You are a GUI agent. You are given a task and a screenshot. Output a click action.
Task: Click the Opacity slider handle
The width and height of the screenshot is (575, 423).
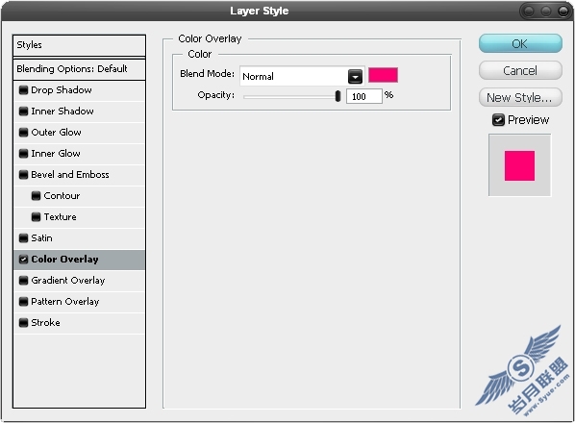coord(337,96)
